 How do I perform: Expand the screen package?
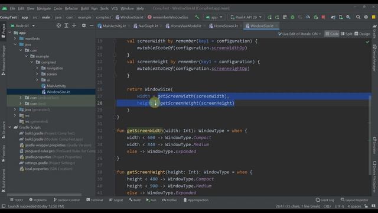[x=37, y=74]
